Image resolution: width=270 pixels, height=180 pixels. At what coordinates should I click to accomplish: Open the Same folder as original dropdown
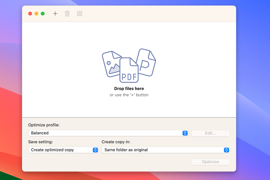(x=166, y=150)
